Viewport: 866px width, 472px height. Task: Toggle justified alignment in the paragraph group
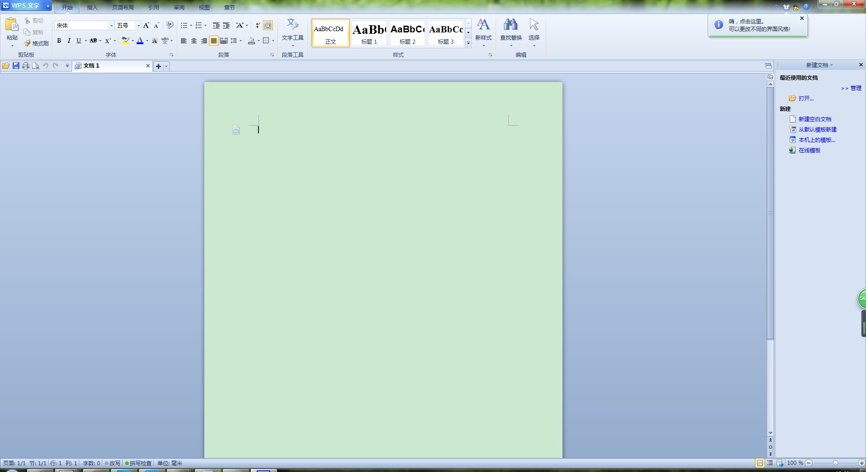click(x=214, y=41)
